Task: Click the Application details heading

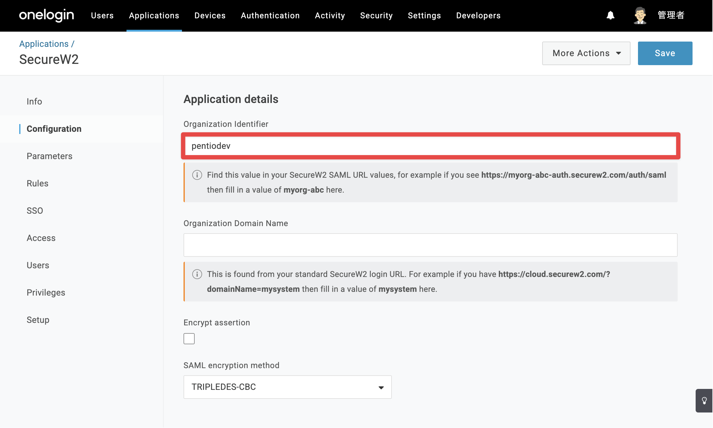Action: coord(231,99)
